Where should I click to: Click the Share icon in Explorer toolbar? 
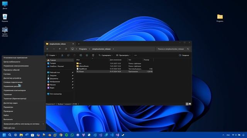point(87,55)
